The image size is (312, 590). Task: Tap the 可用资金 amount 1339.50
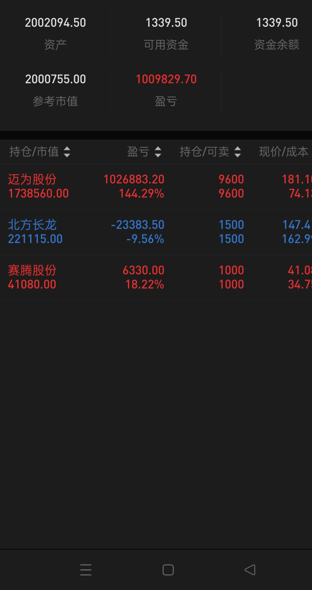[166, 23]
